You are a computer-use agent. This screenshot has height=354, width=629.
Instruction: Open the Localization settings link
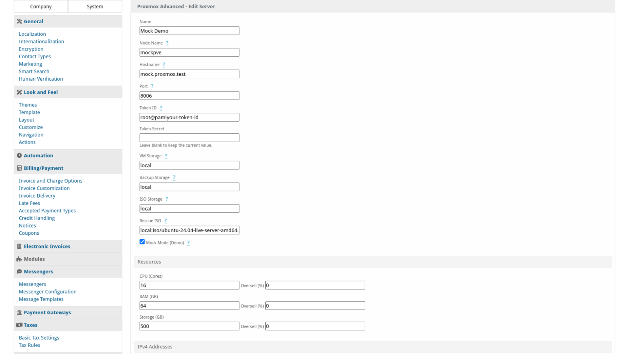point(32,34)
